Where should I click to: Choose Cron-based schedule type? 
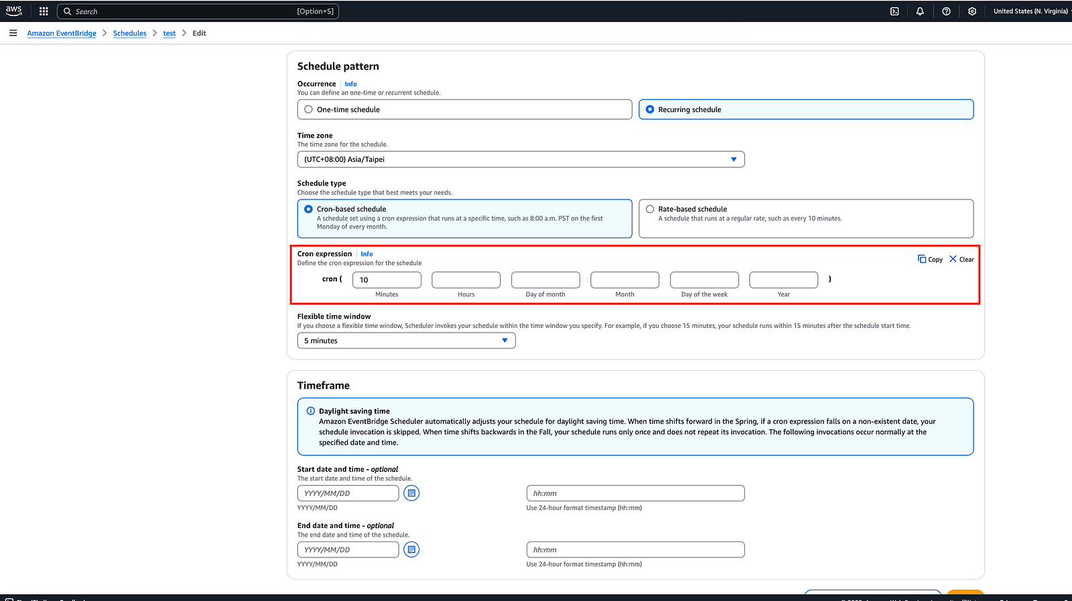pyautogui.click(x=464, y=218)
